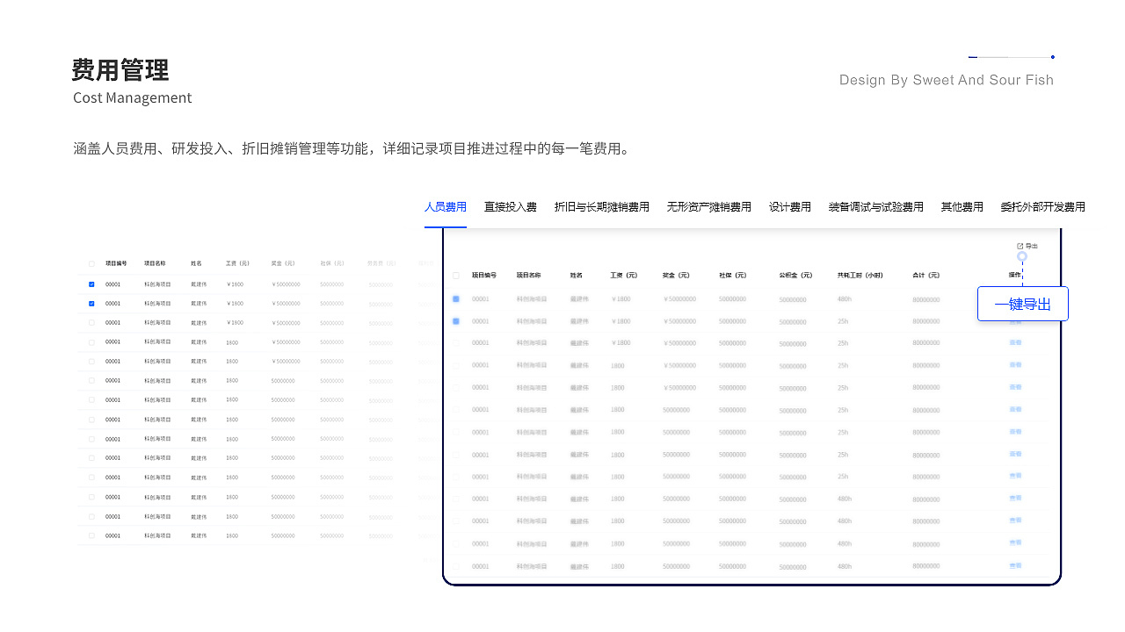The height and width of the screenshot is (632, 1125).
Task: Uncheck the first table row's checkbox
Action: [x=455, y=298]
